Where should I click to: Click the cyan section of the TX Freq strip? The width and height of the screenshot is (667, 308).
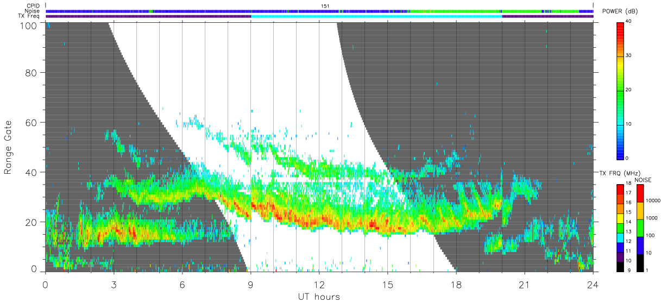pyautogui.click(x=376, y=16)
